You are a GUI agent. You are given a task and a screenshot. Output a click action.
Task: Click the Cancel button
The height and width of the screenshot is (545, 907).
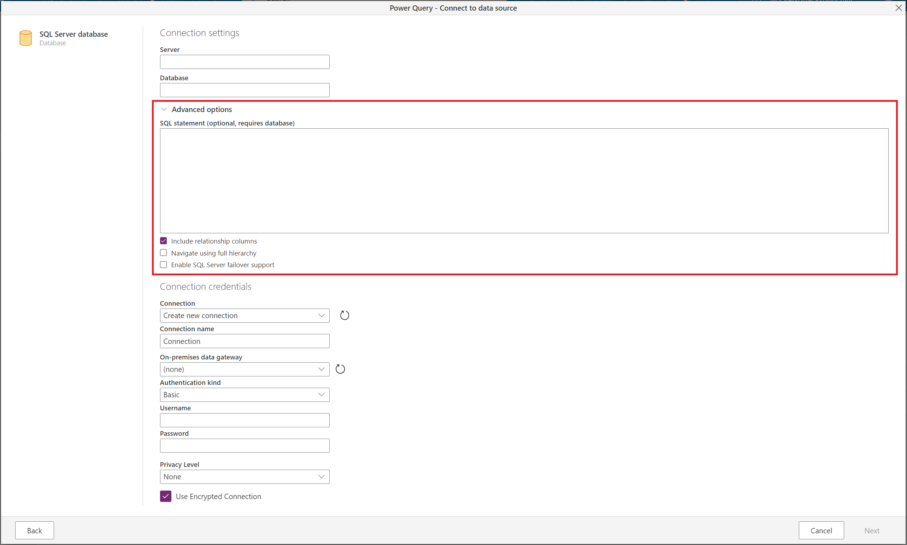(x=821, y=530)
